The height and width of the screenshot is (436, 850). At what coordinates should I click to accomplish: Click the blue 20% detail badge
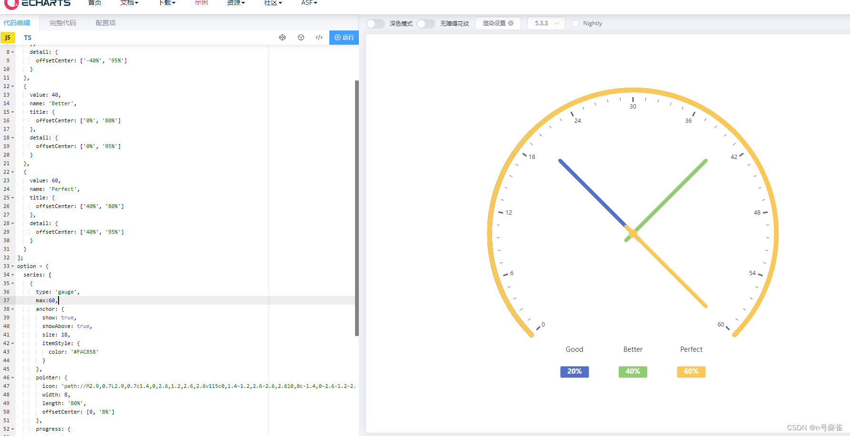(x=574, y=371)
